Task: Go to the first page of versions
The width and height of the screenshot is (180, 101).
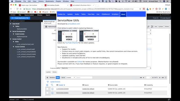Action: 141,78
